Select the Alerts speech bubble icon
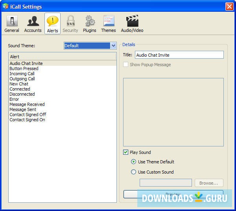The image size is (236, 211). 53,21
